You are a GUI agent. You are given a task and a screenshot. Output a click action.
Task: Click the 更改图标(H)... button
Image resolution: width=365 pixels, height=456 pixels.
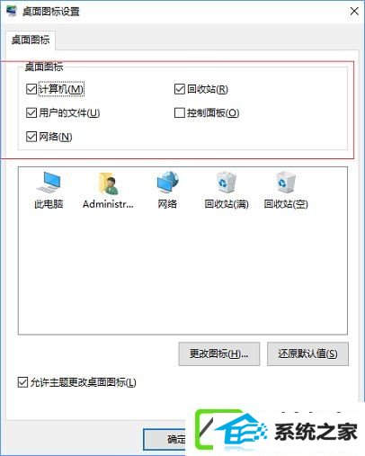tap(219, 353)
